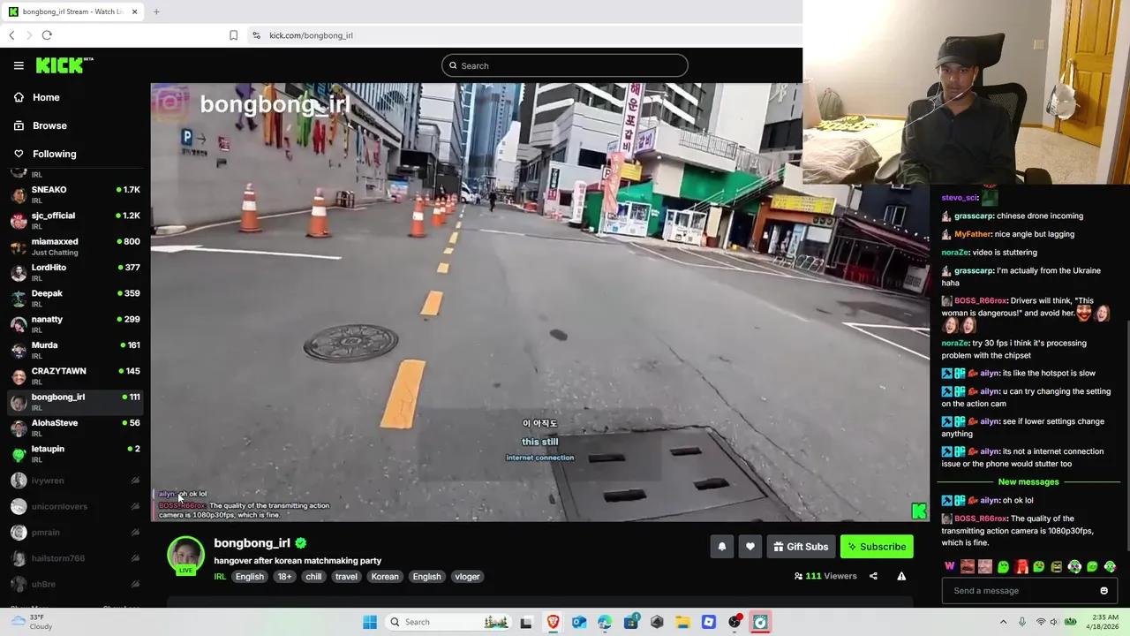Click the Gift Subs button
Screen dimensions: 1130x636
tap(801, 547)
